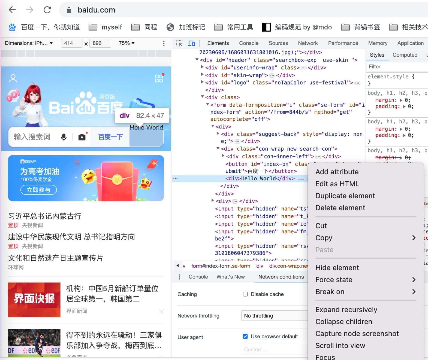Toggle Use browser default checkbox

pyautogui.click(x=245, y=336)
